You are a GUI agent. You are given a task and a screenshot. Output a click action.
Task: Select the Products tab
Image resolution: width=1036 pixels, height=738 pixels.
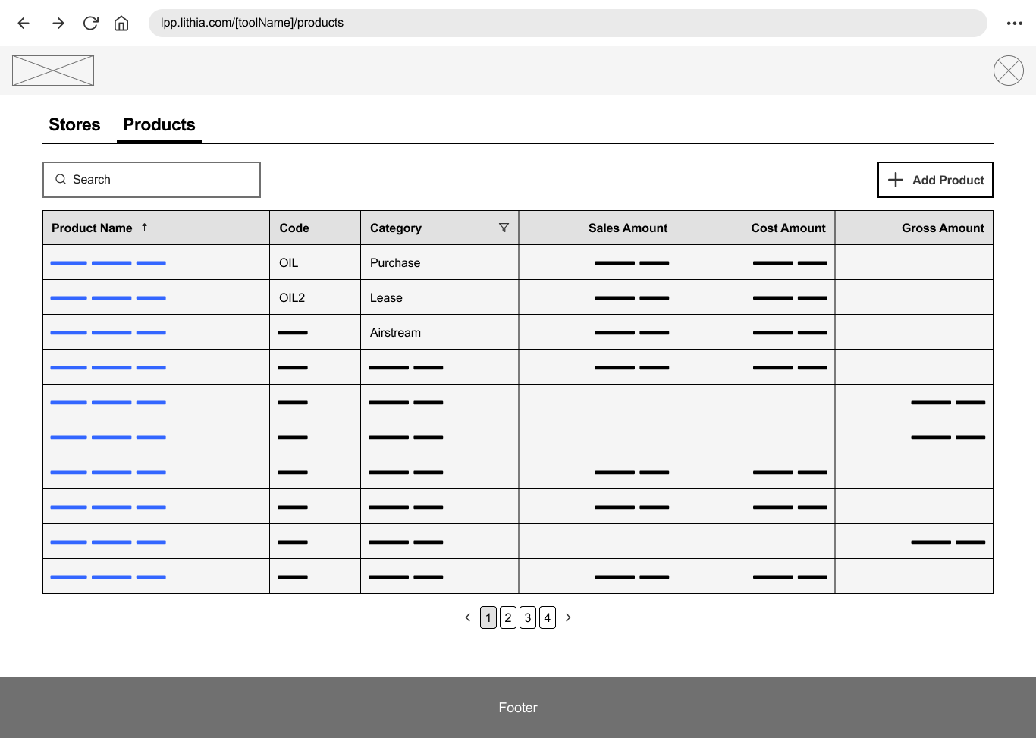(159, 124)
